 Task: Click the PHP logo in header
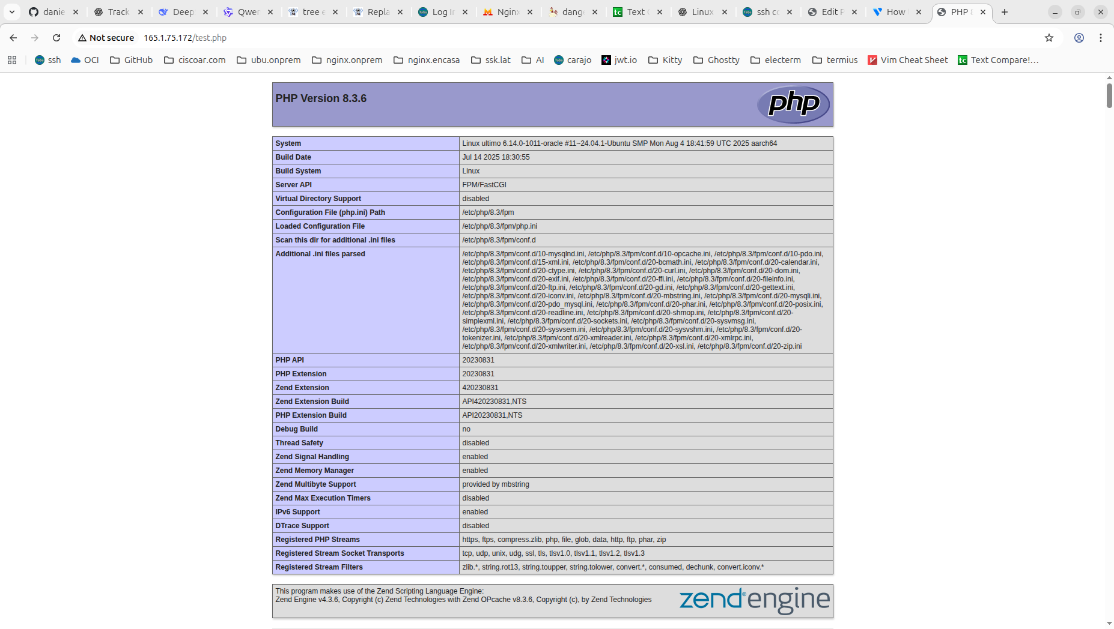tap(793, 104)
